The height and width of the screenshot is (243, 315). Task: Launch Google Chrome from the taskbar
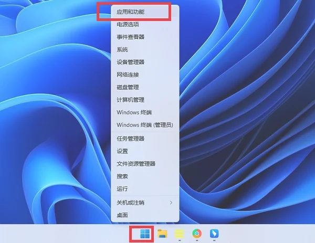point(197,234)
